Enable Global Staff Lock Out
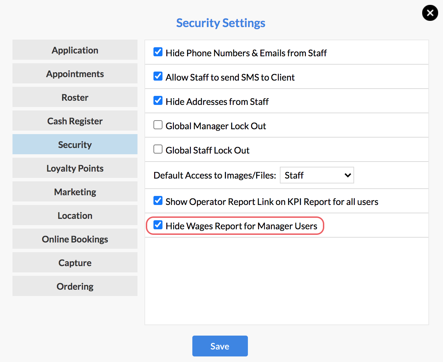This screenshot has width=443, height=362. [x=158, y=149]
